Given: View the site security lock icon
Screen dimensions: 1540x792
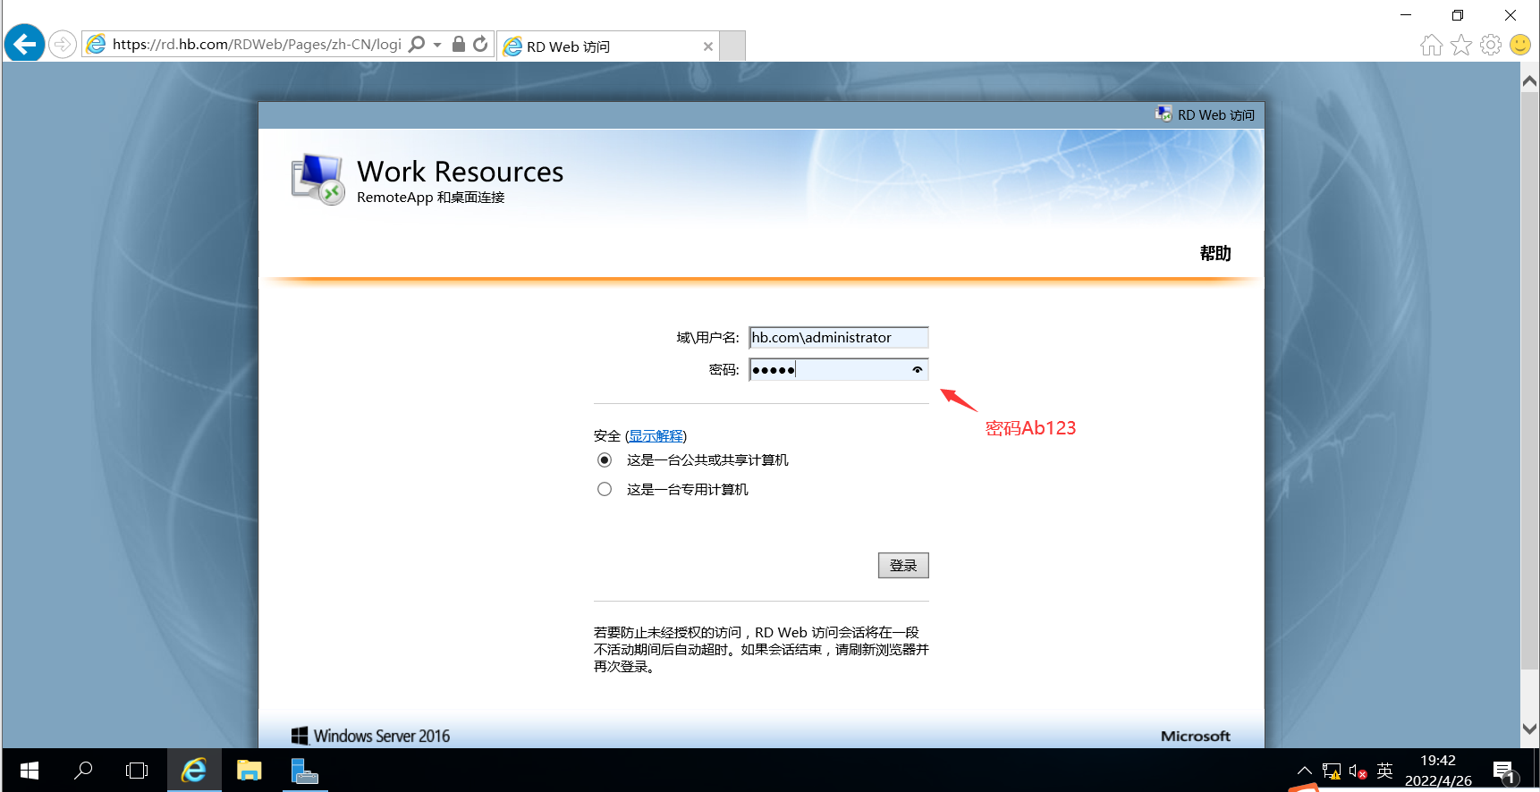Looking at the screenshot, I should [x=459, y=44].
